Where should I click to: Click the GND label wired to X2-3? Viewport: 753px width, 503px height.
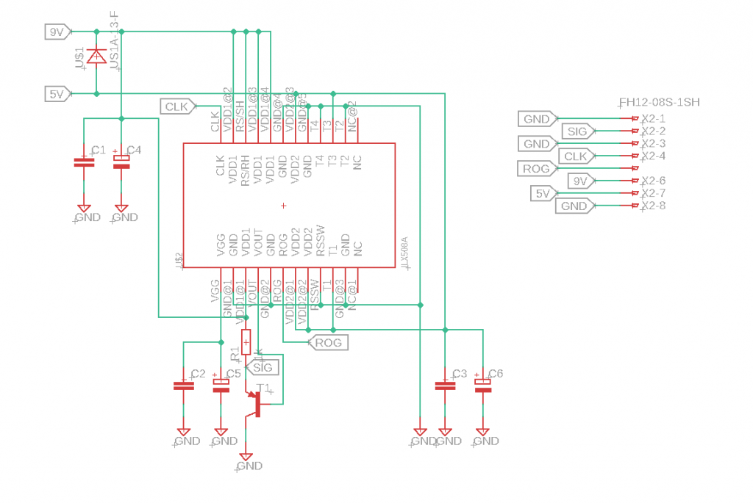pos(538,144)
